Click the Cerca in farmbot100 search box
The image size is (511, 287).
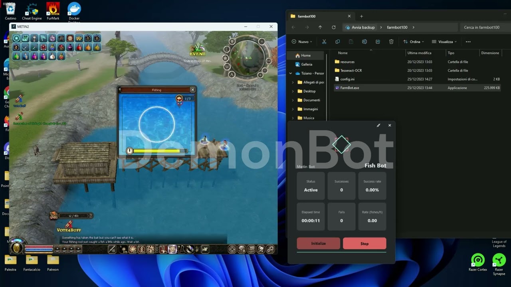pos(485,28)
